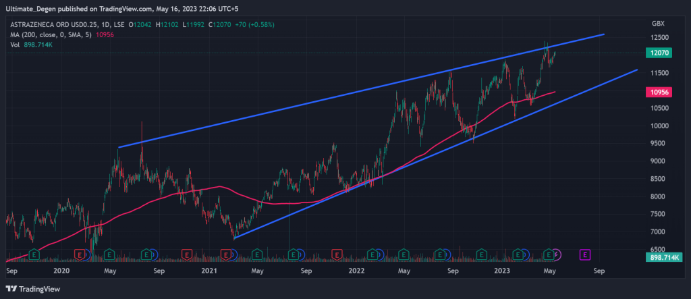Image resolution: width=691 pixels, height=299 pixels.
Task: Click the green earnings marker above May 2020
Action: click(x=109, y=254)
